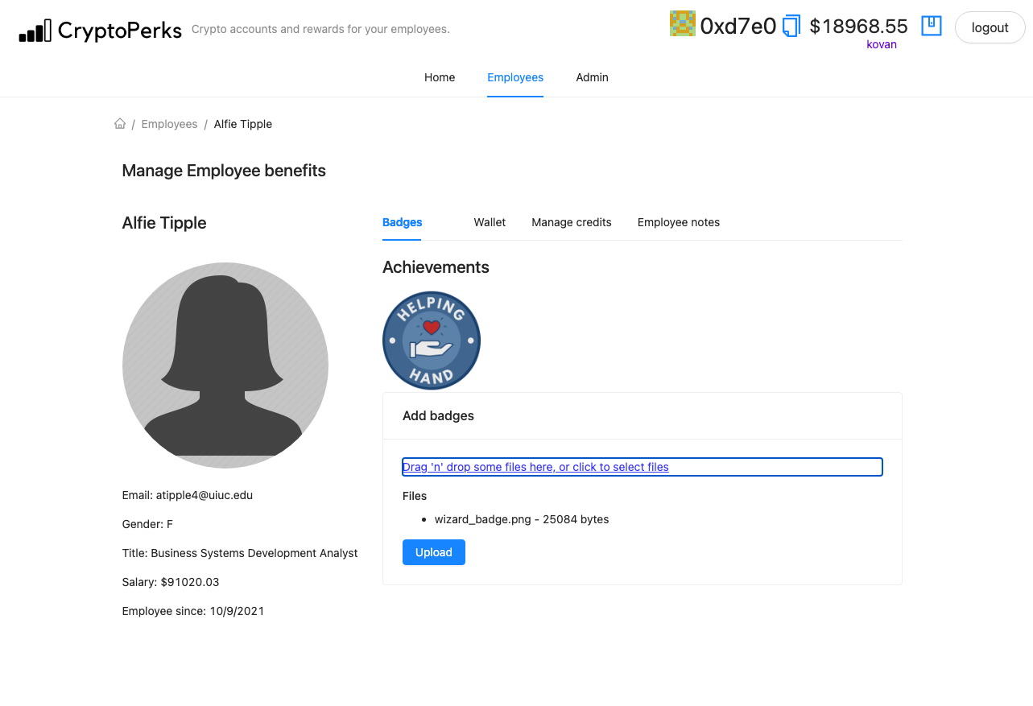Screen dimensions: 1033x706
Task: Switch to the Wallet tab
Action: [x=490, y=222]
